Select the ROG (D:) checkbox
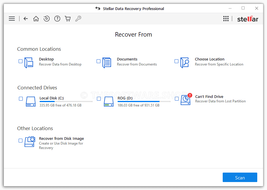Viewport: 267px width, 190px height. pos(99,99)
